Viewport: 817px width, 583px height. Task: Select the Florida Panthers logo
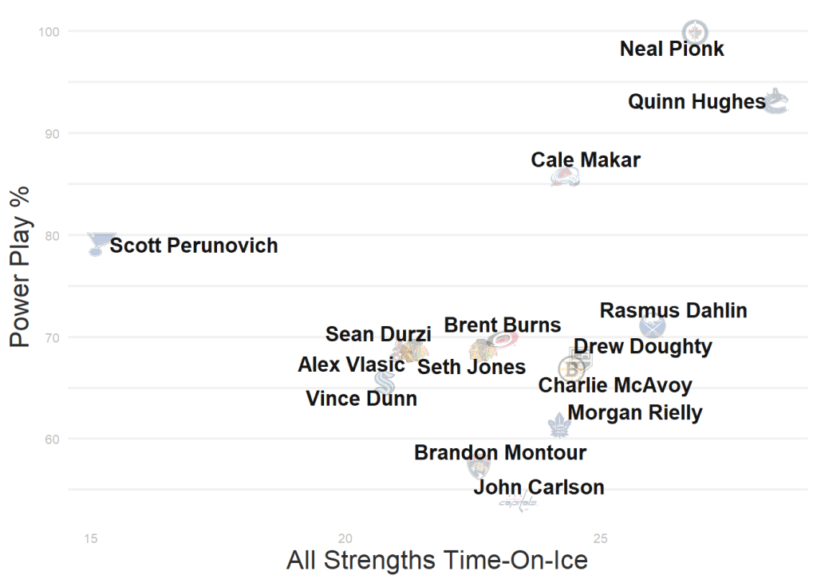478,468
